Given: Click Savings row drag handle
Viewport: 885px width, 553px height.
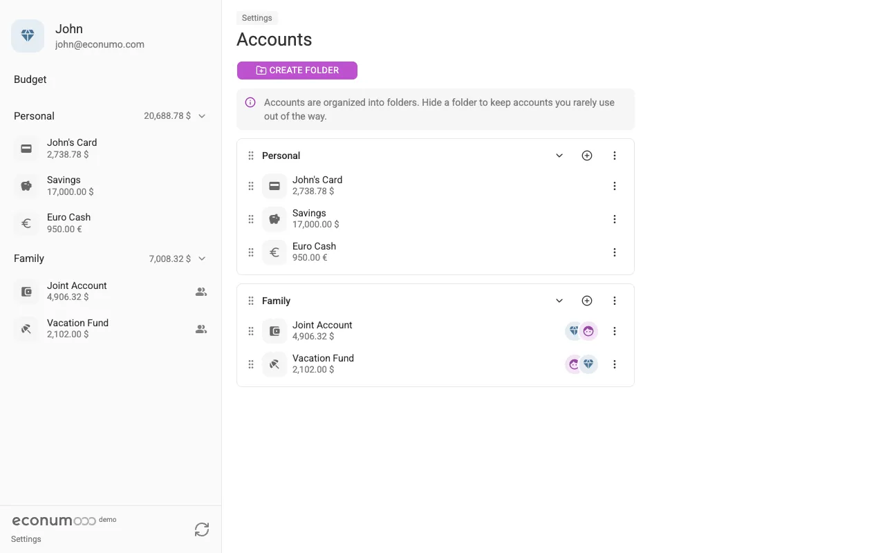Looking at the screenshot, I should tap(251, 219).
